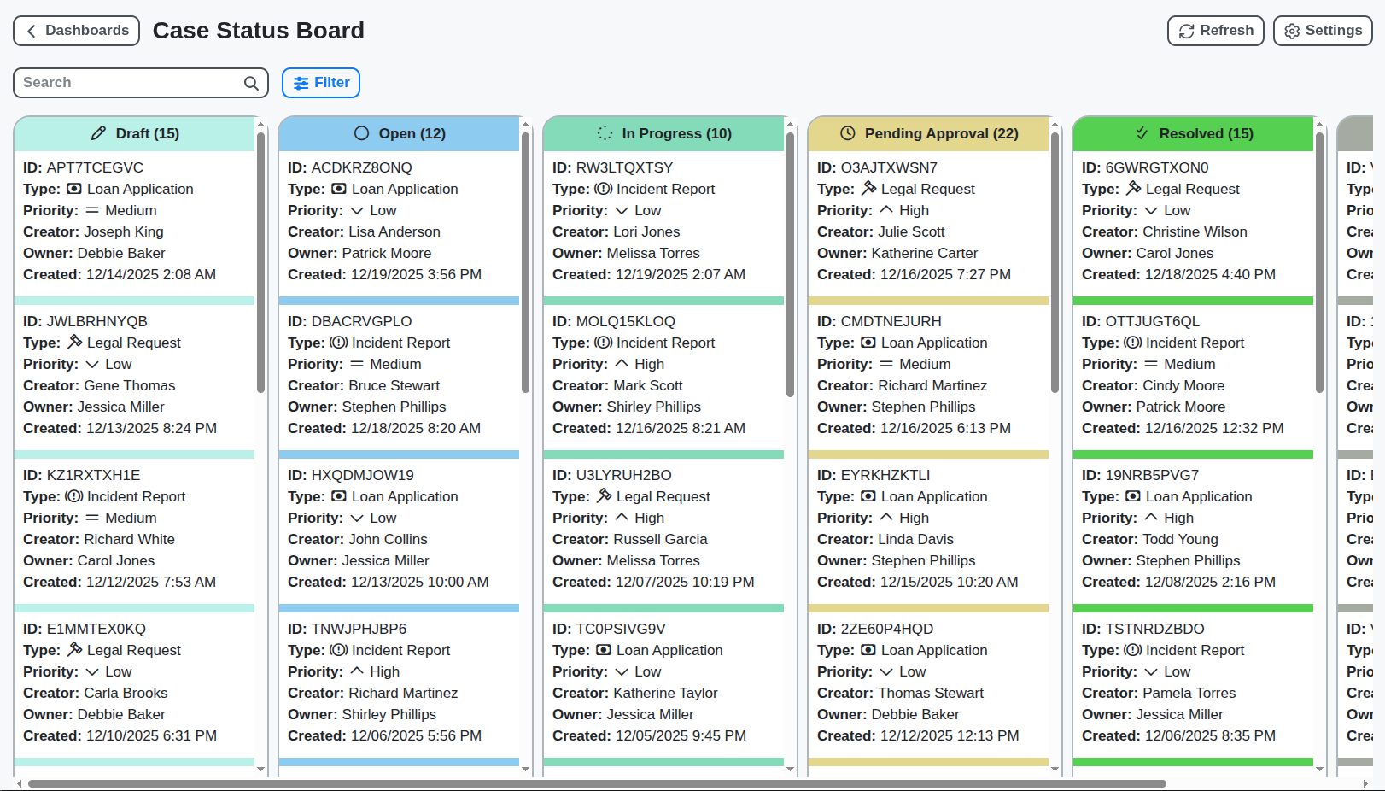Click the spinner icon on the In Progress header
The width and height of the screenshot is (1385, 791).
(x=605, y=133)
